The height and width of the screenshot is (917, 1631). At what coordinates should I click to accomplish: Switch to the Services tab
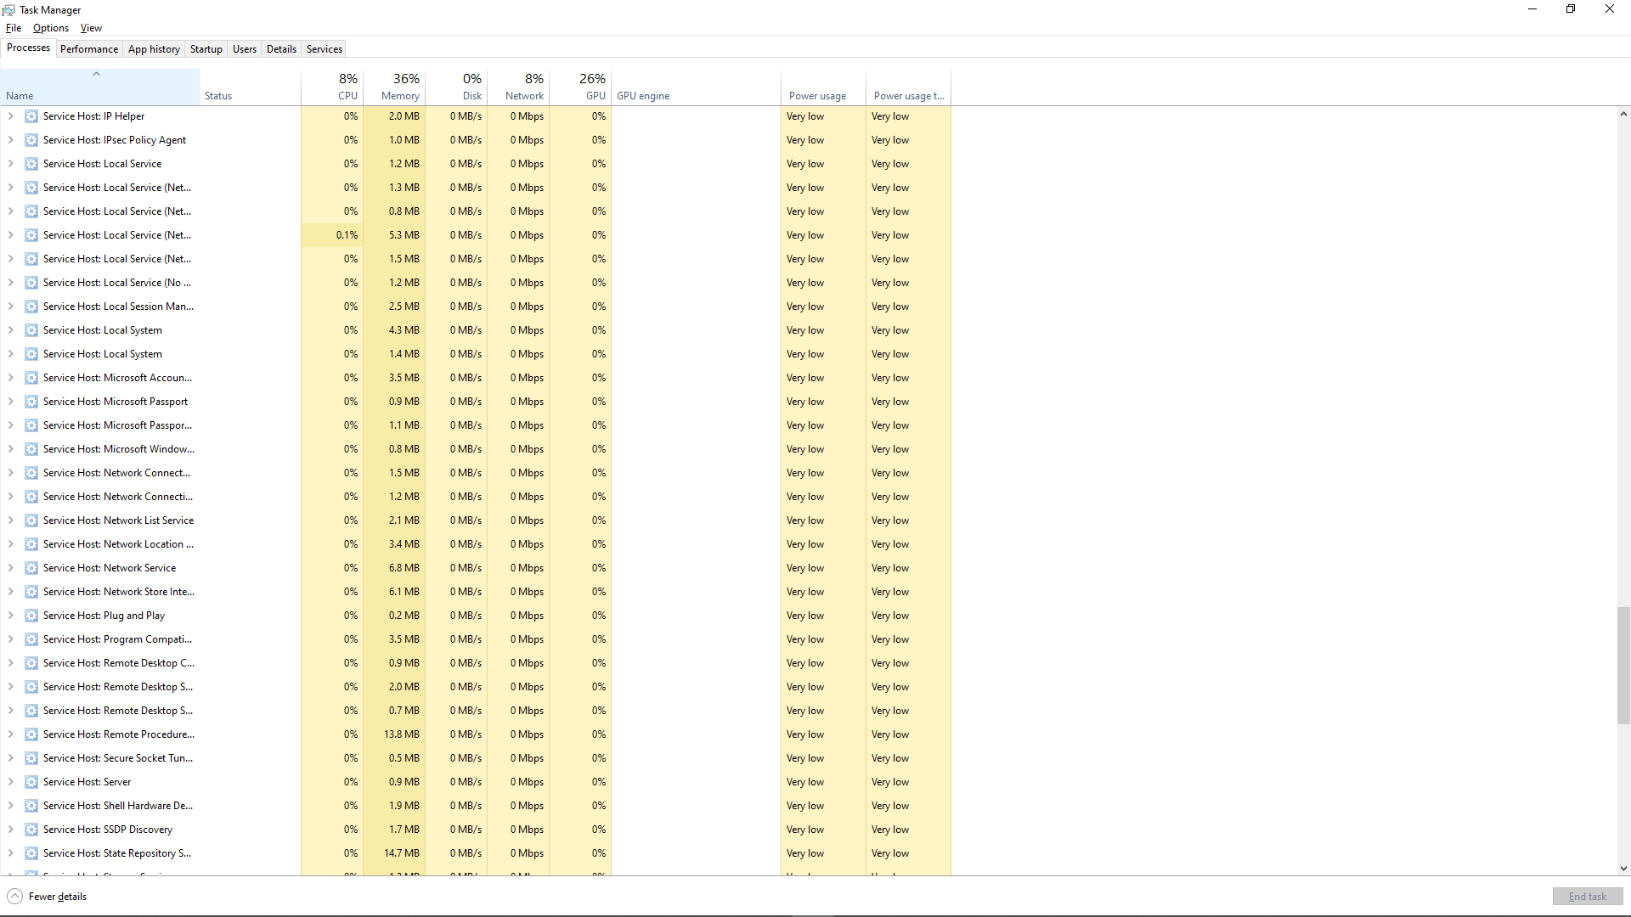point(325,49)
